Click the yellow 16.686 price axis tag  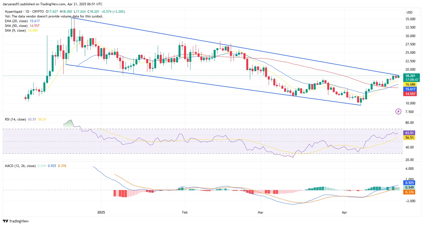click(410, 84)
